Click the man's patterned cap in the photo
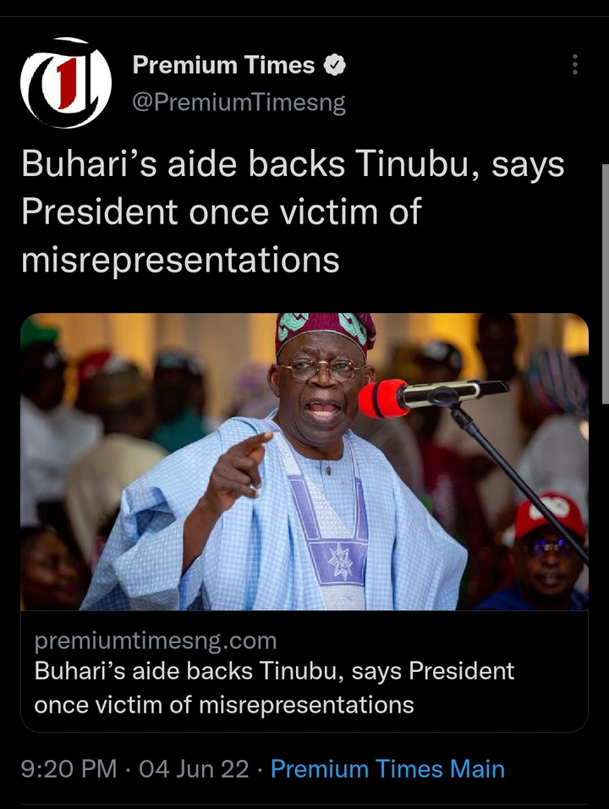The image size is (609, 809). [326, 333]
